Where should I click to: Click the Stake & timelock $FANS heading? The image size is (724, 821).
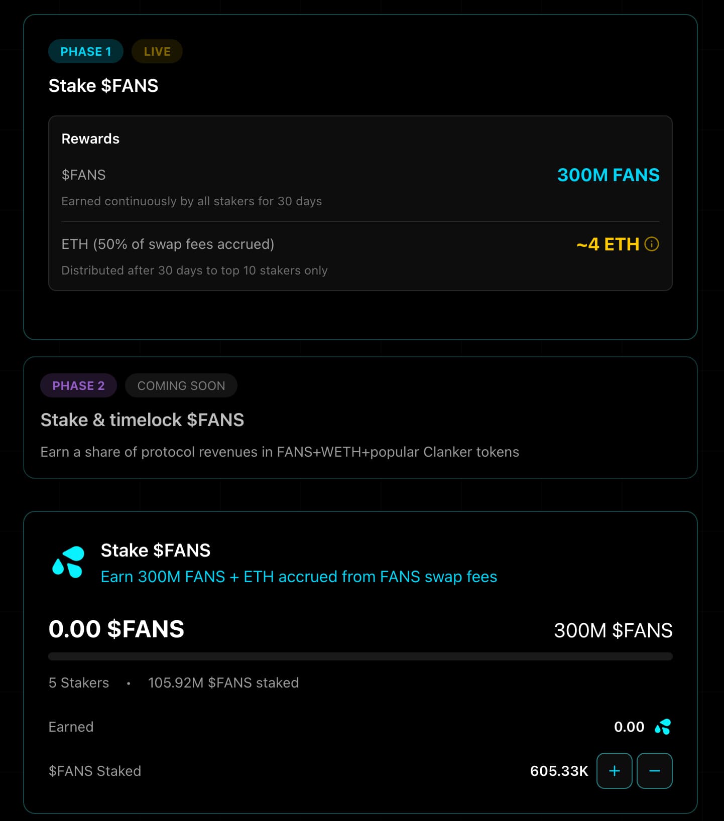click(142, 420)
